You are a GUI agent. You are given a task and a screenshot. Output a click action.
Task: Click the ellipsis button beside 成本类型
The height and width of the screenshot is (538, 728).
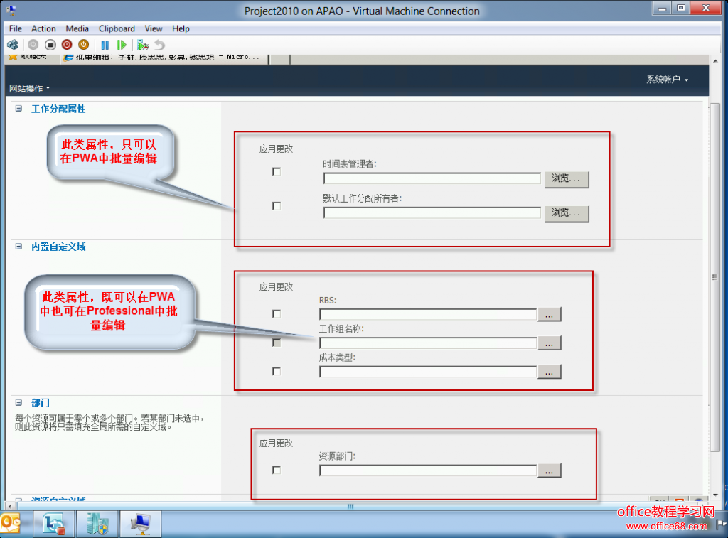[550, 372]
